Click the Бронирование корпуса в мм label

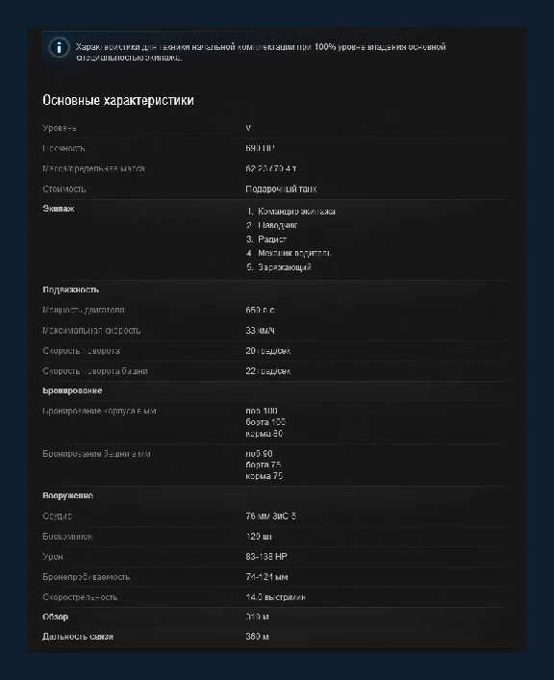[99, 411]
